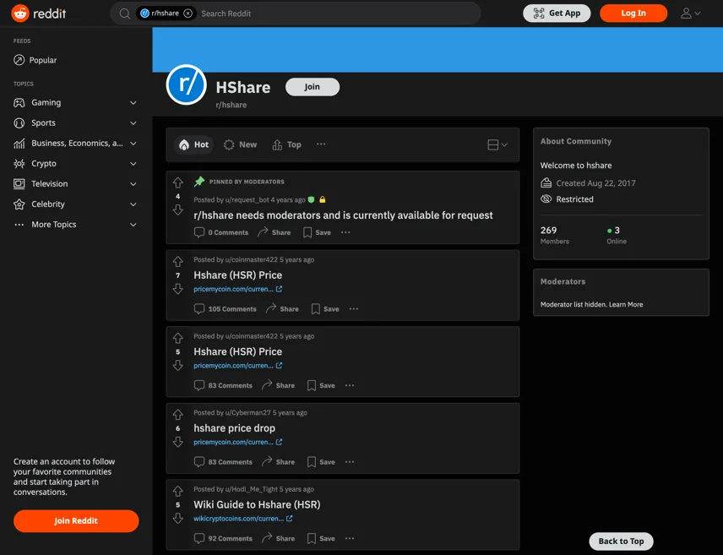Share the 105-comment Hshare (HSR) Price post
723x555 pixels.
click(282, 309)
